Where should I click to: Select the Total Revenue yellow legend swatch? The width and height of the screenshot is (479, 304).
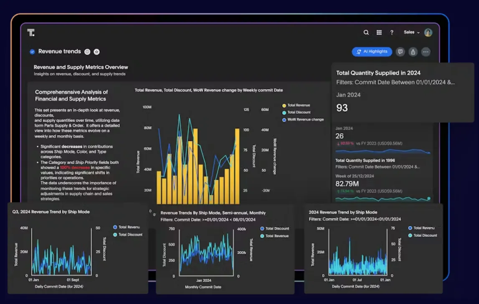[284, 105]
